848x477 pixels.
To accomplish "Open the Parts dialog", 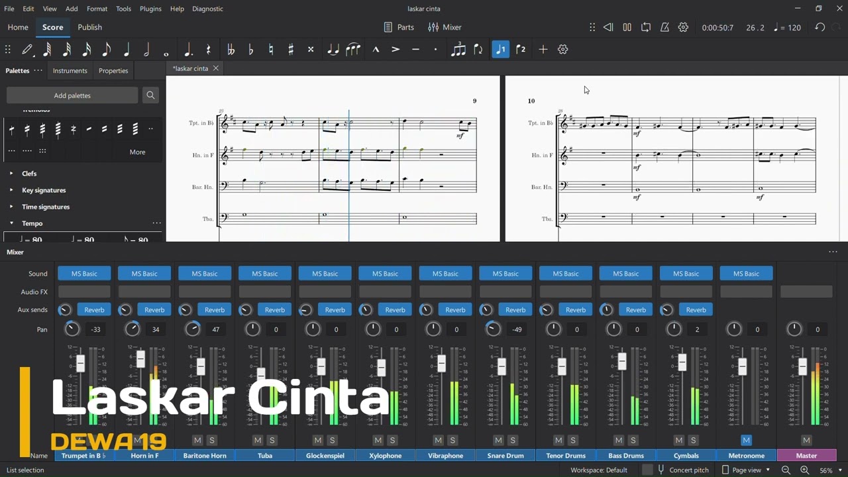I will click(399, 27).
